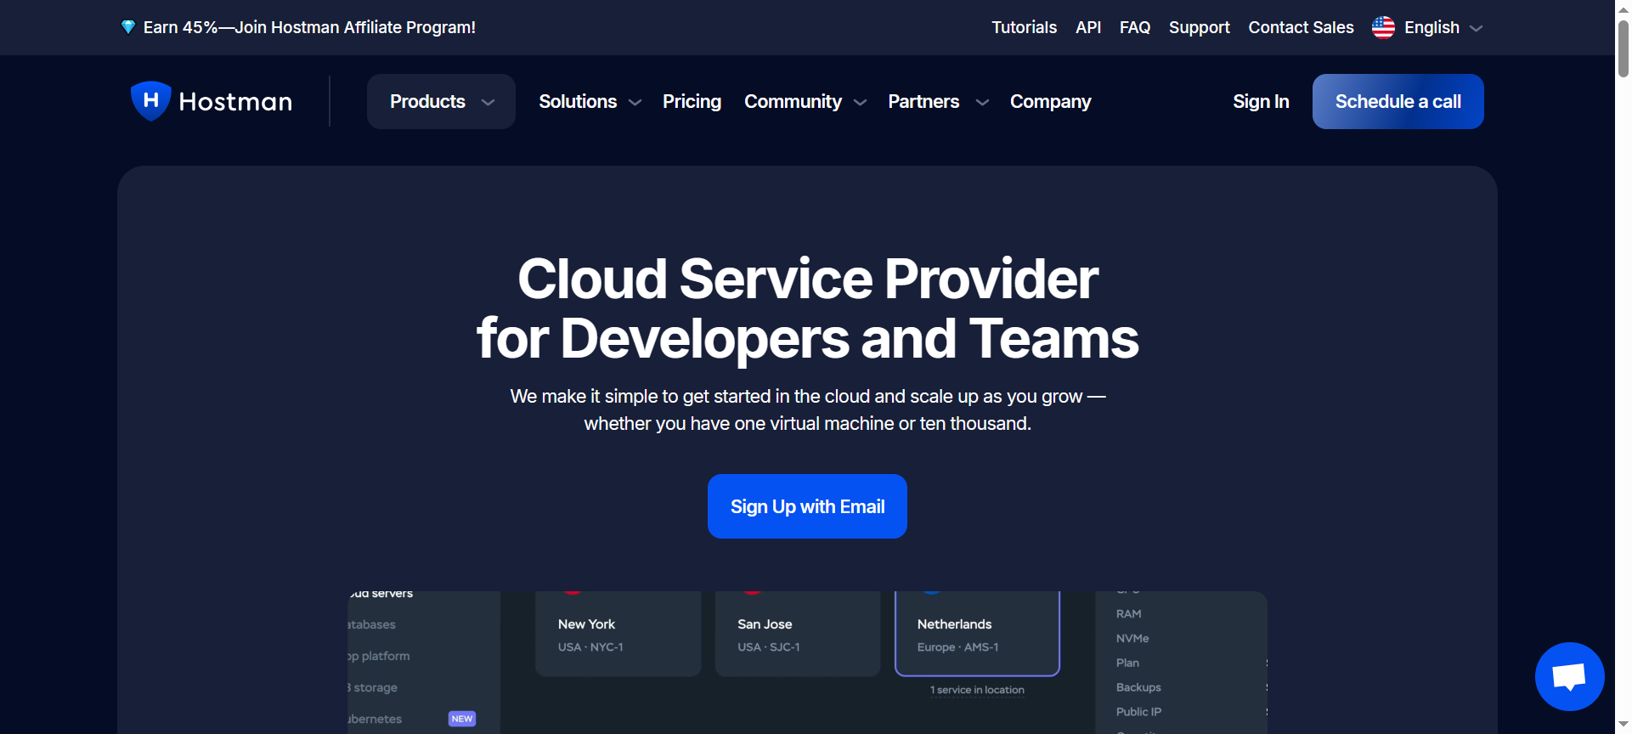Click the US flag language icon

coord(1383,28)
